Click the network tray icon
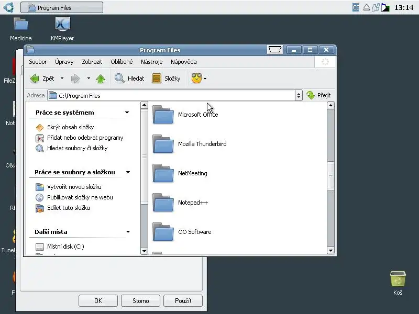The width and height of the screenshot is (419, 314). tap(376, 7)
